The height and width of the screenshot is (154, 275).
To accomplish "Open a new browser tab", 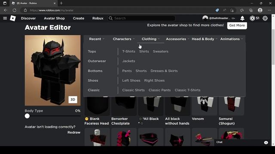I will [61, 3].
